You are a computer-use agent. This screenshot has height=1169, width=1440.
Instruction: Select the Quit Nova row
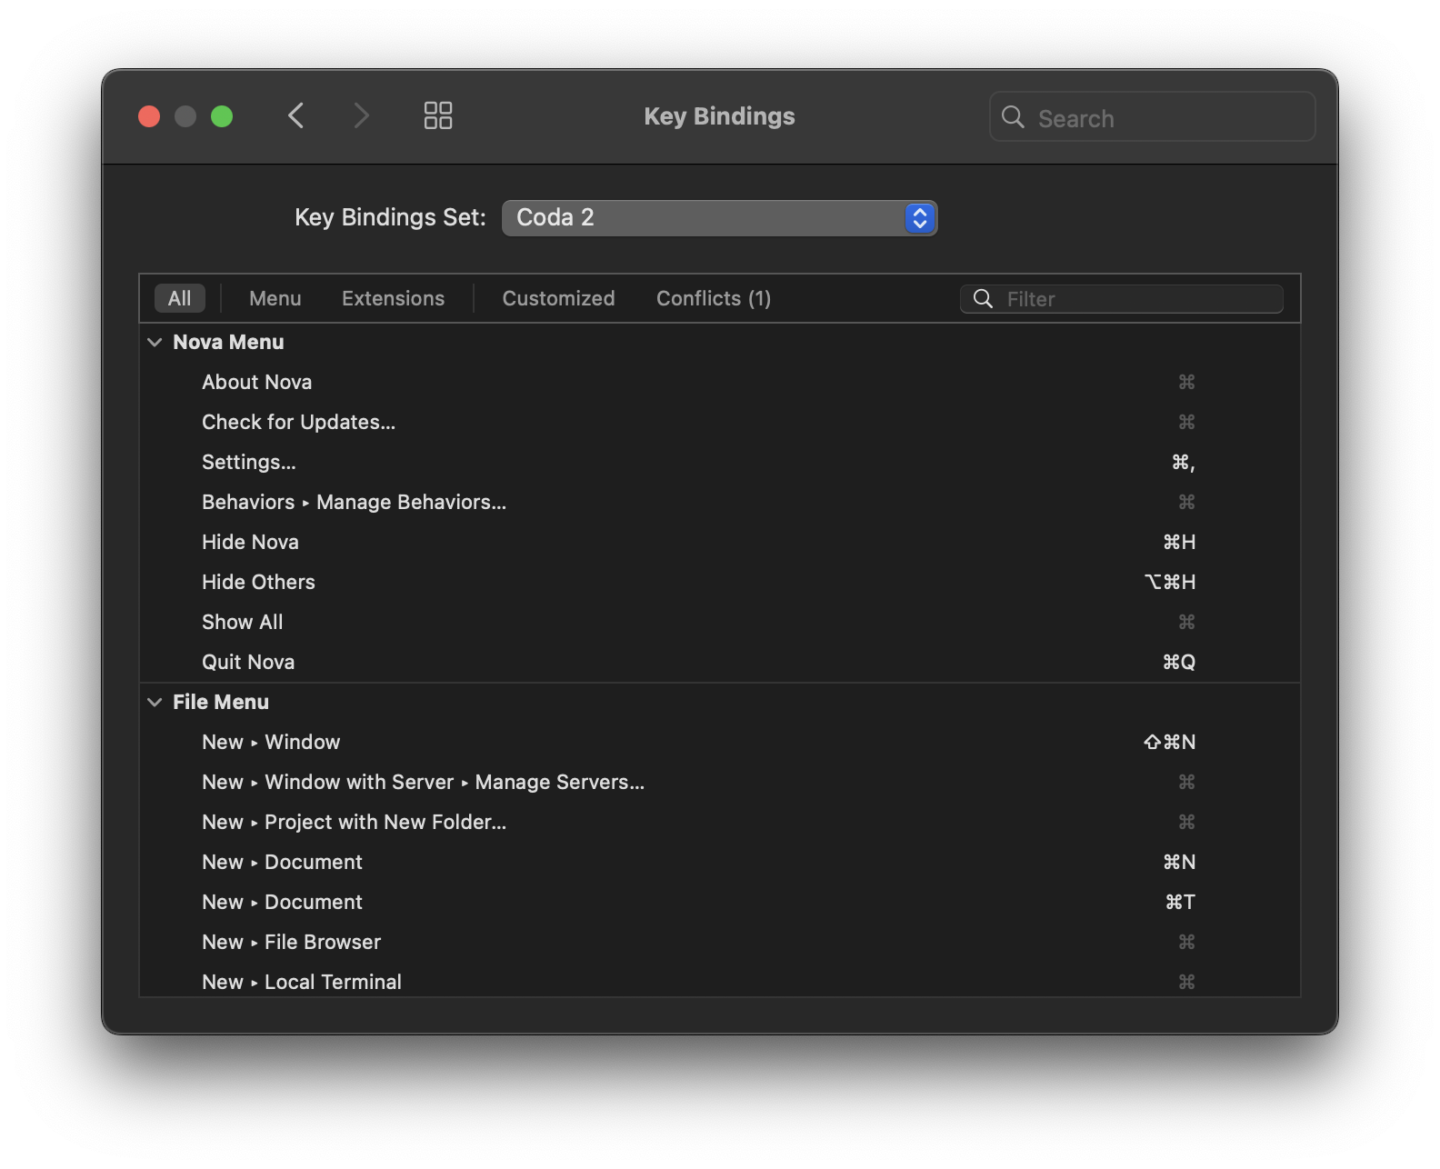click(x=719, y=662)
